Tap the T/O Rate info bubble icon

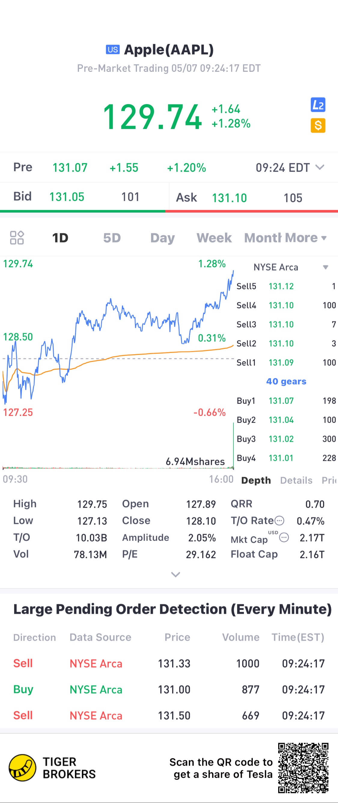pyautogui.click(x=279, y=521)
